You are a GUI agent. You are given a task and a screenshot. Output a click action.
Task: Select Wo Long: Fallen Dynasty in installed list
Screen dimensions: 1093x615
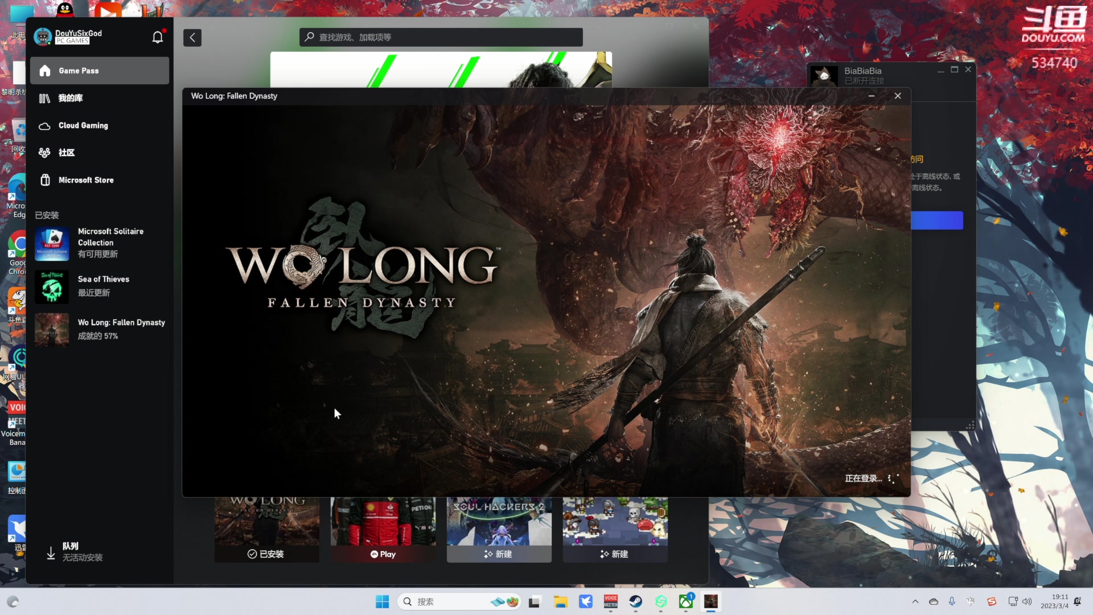pyautogui.click(x=100, y=330)
